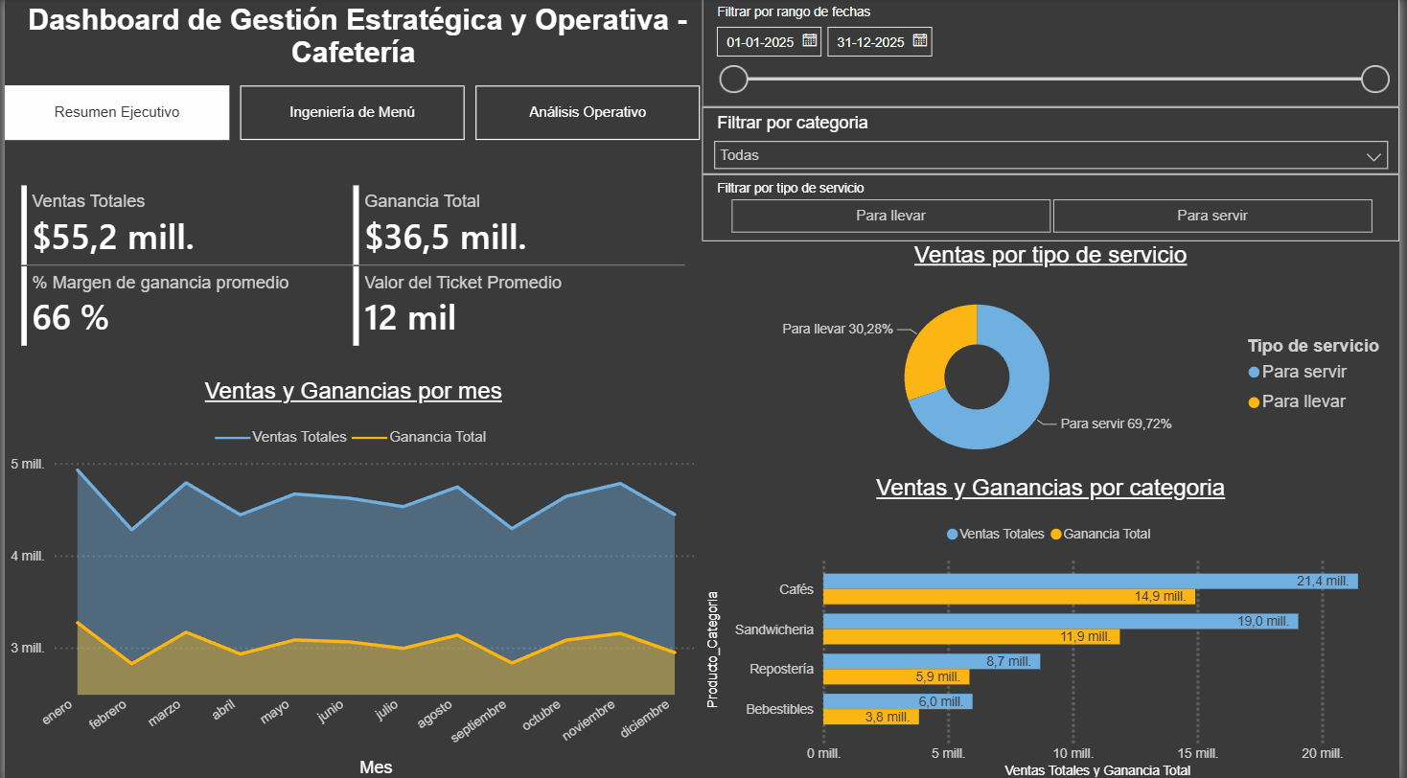Viewport: 1407px width, 778px height.
Task: Click the start date field 01-01-2025
Action: pyautogui.click(x=770, y=41)
